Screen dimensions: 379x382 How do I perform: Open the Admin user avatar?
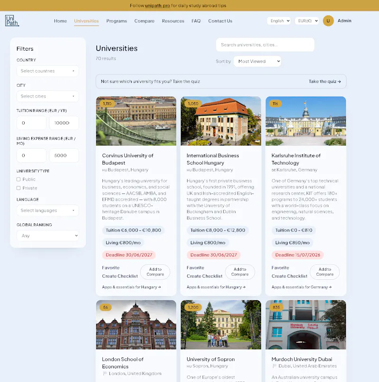[328, 21]
